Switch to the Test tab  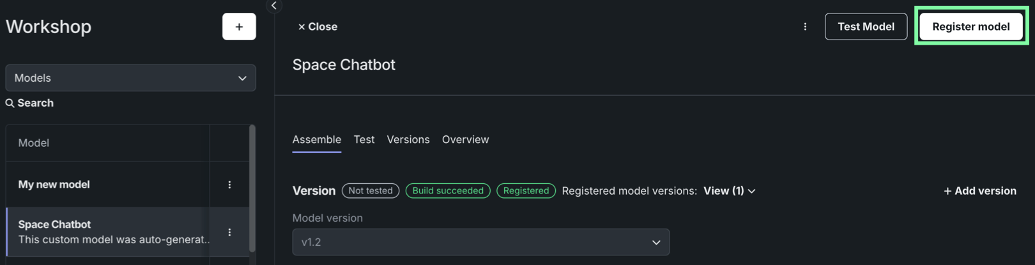364,139
